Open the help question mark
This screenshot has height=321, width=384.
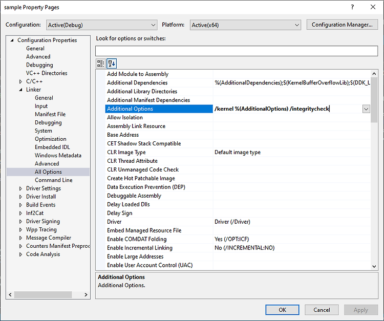pos(352,7)
